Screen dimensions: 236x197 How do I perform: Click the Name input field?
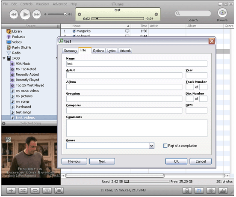137,64
